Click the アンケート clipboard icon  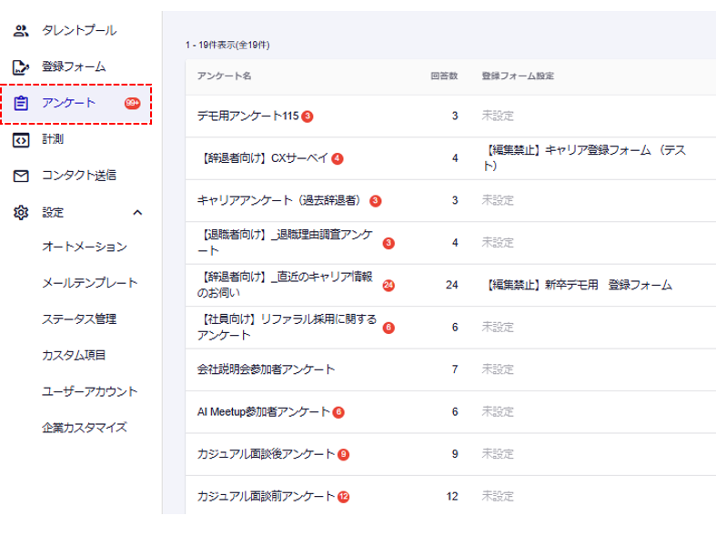coord(21,103)
